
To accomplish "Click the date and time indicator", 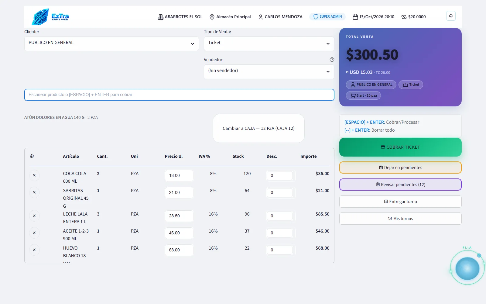I will (373, 17).
